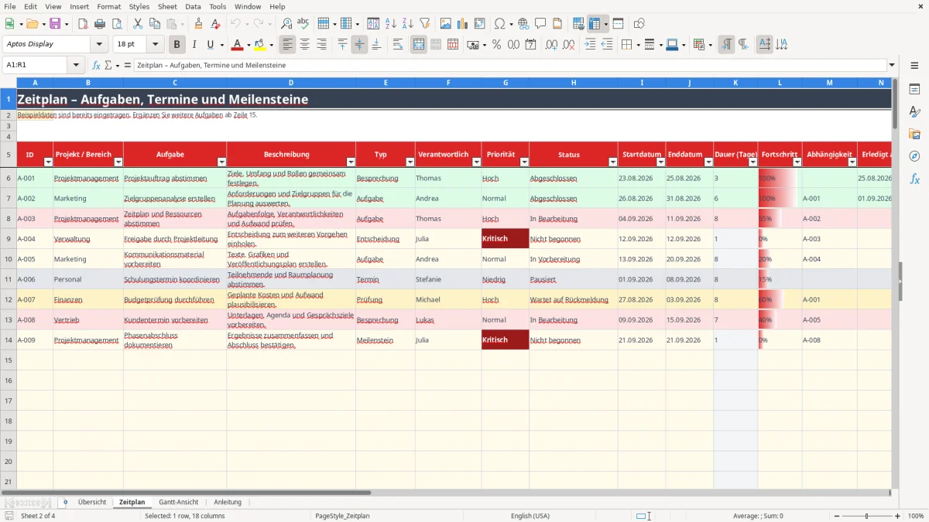The width and height of the screenshot is (929, 522).
Task: Insert an image via toolbar icon
Action: click(x=446, y=24)
